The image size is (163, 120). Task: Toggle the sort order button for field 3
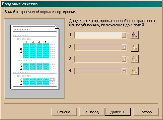[x=135, y=59]
